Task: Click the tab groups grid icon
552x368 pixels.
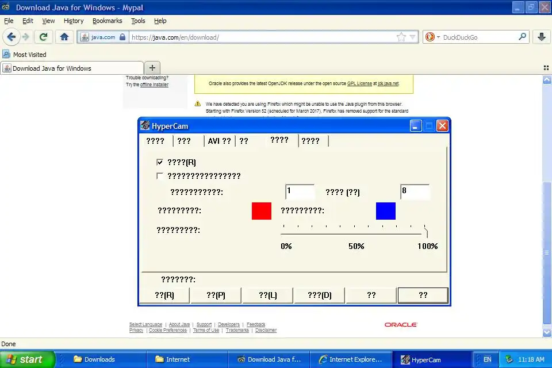Action: pos(546,68)
